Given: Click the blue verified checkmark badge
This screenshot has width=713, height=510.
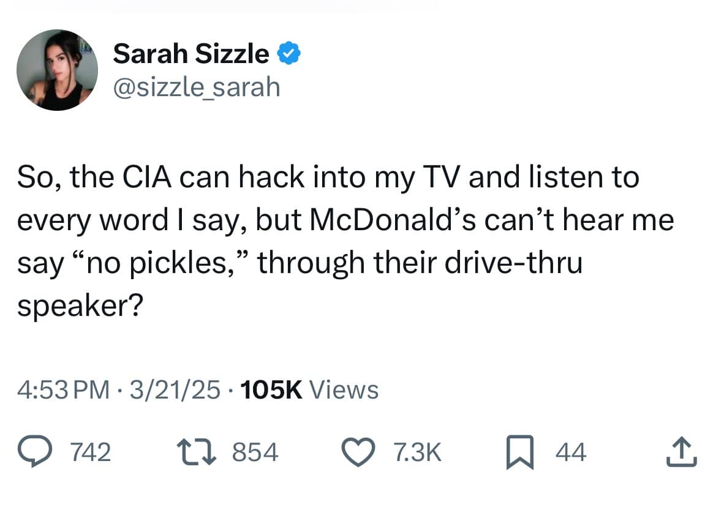Looking at the screenshot, I should pos(289,55).
